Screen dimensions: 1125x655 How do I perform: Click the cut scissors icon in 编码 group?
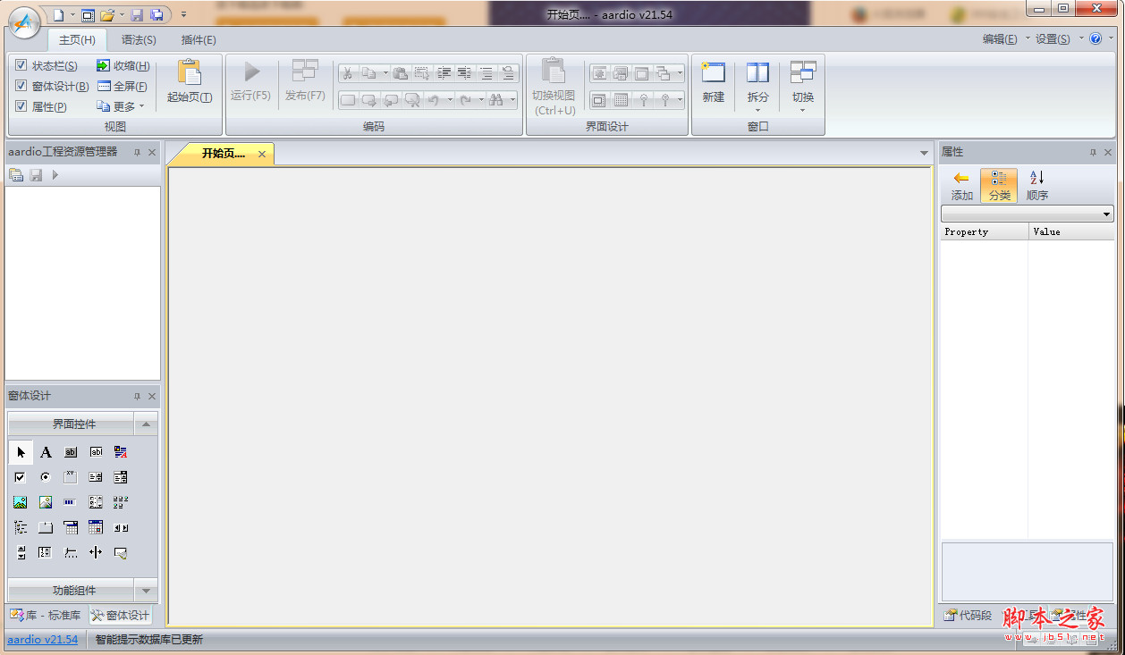347,73
